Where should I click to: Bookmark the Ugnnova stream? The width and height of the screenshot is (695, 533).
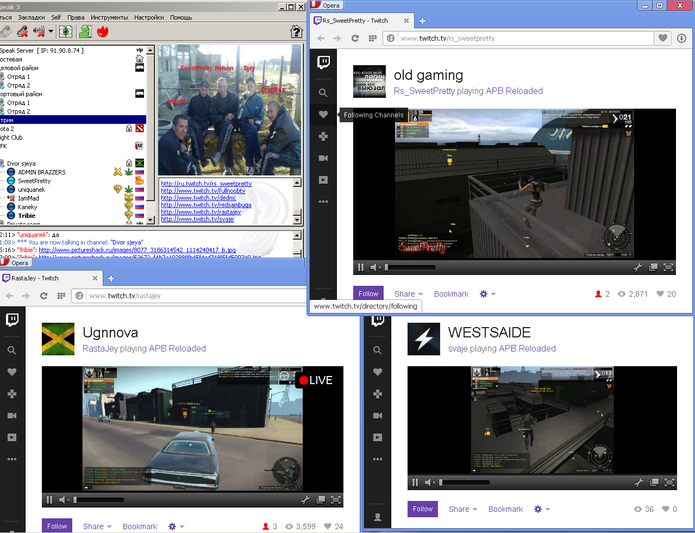click(x=140, y=526)
